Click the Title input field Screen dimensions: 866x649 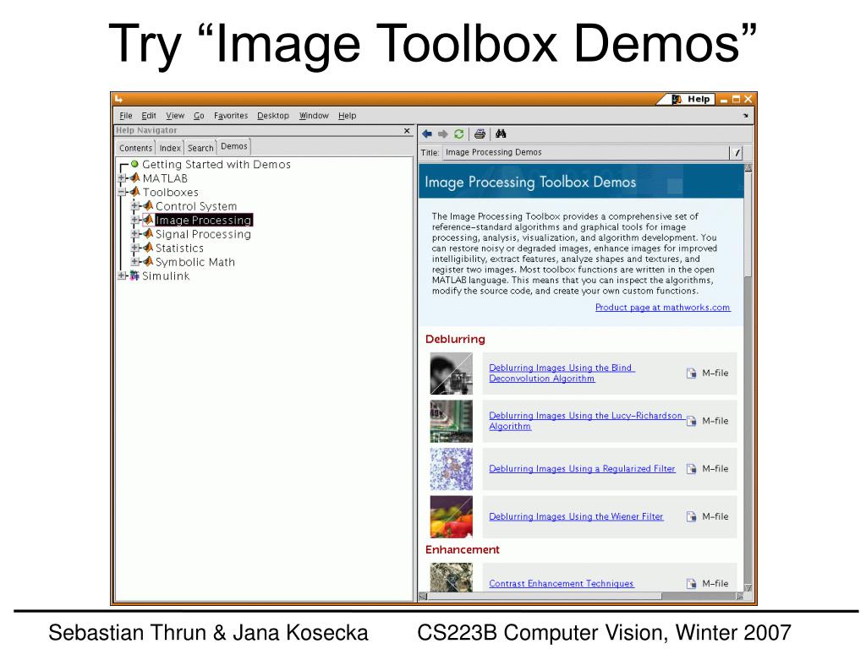pos(587,152)
